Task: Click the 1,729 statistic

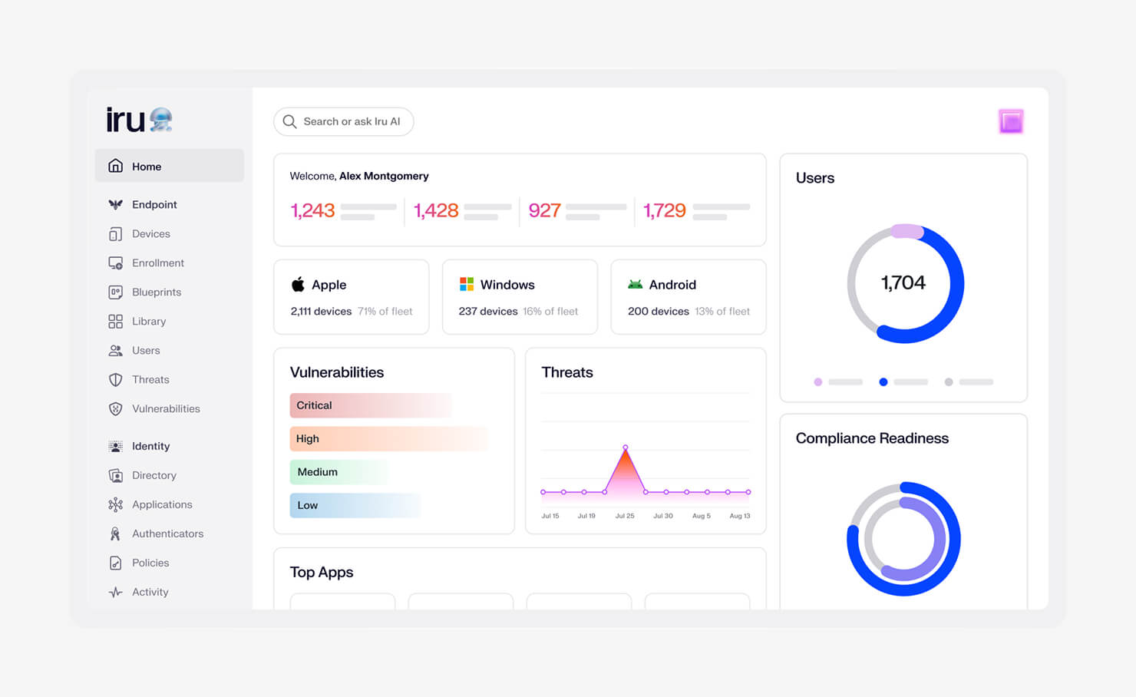Action: tap(665, 210)
